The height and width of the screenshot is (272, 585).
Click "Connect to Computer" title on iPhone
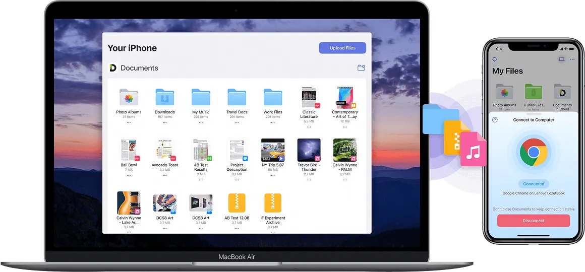[x=534, y=120]
